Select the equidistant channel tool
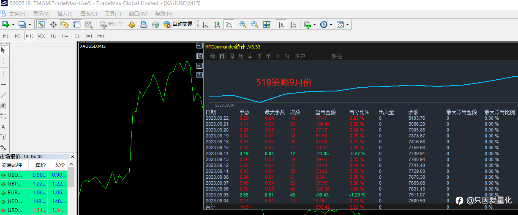The height and width of the screenshot is (215, 518). point(3,105)
